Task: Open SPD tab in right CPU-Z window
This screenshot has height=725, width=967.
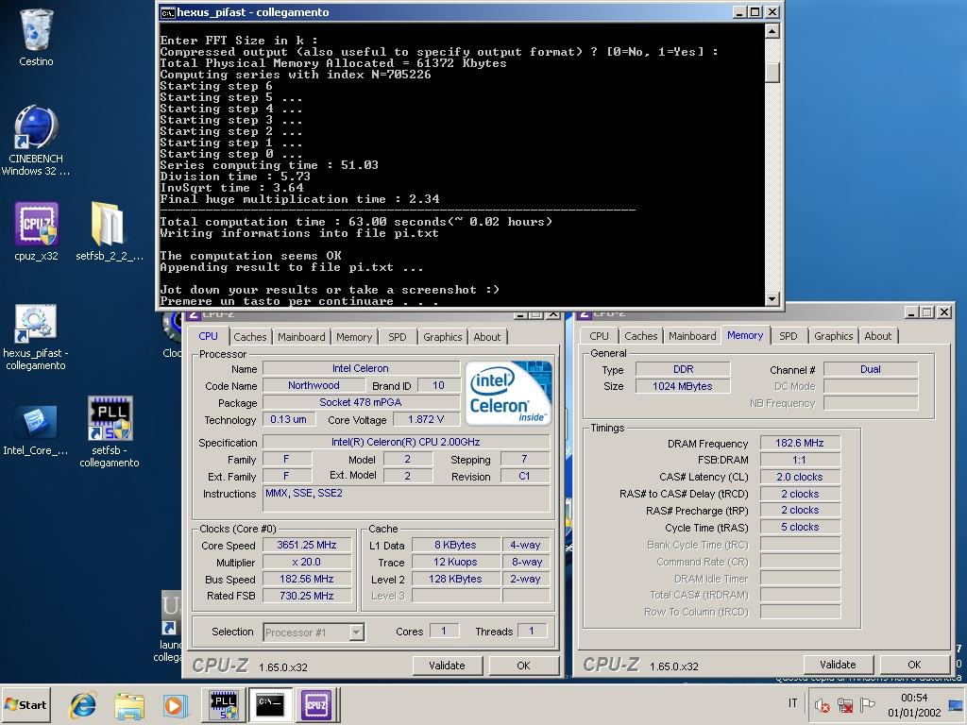Action: click(789, 336)
